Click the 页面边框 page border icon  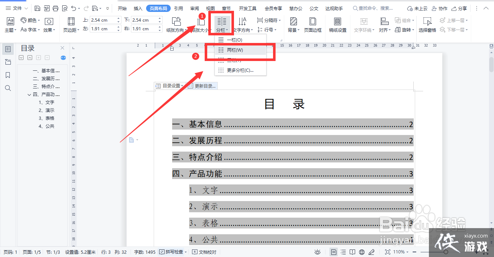[x=312, y=25]
